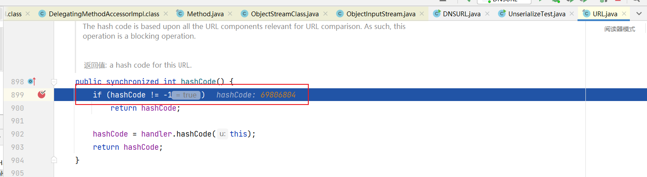The image size is (647, 177).
Task: Click the DNSURL.java file icon
Action: (x=437, y=14)
